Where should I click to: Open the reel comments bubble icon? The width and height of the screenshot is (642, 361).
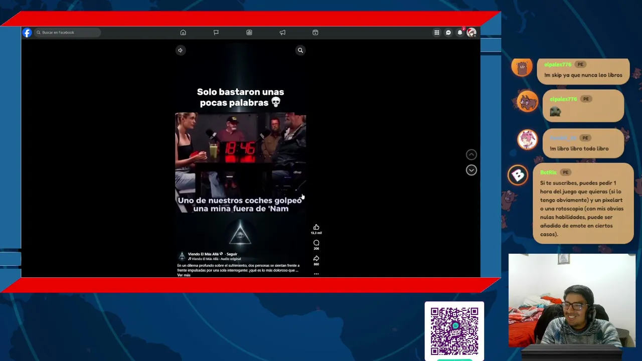pyautogui.click(x=316, y=243)
